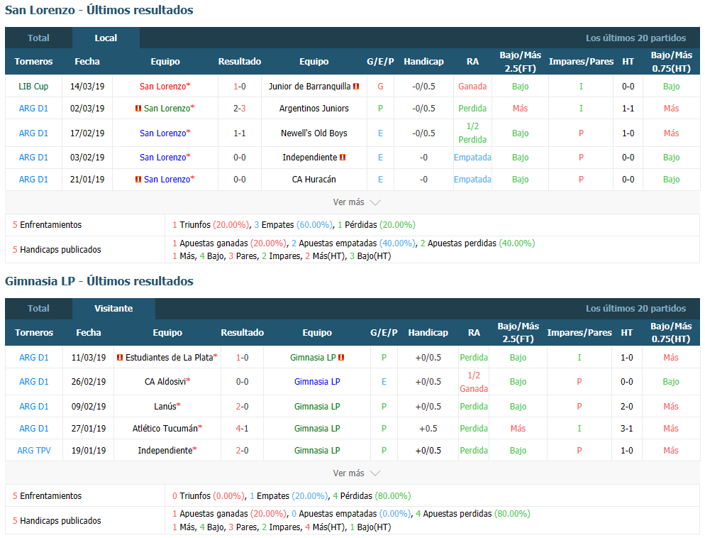Open ARG D1 link in the 27/01/19 row
Screen dimensions: 705x538
pos(34,428)
